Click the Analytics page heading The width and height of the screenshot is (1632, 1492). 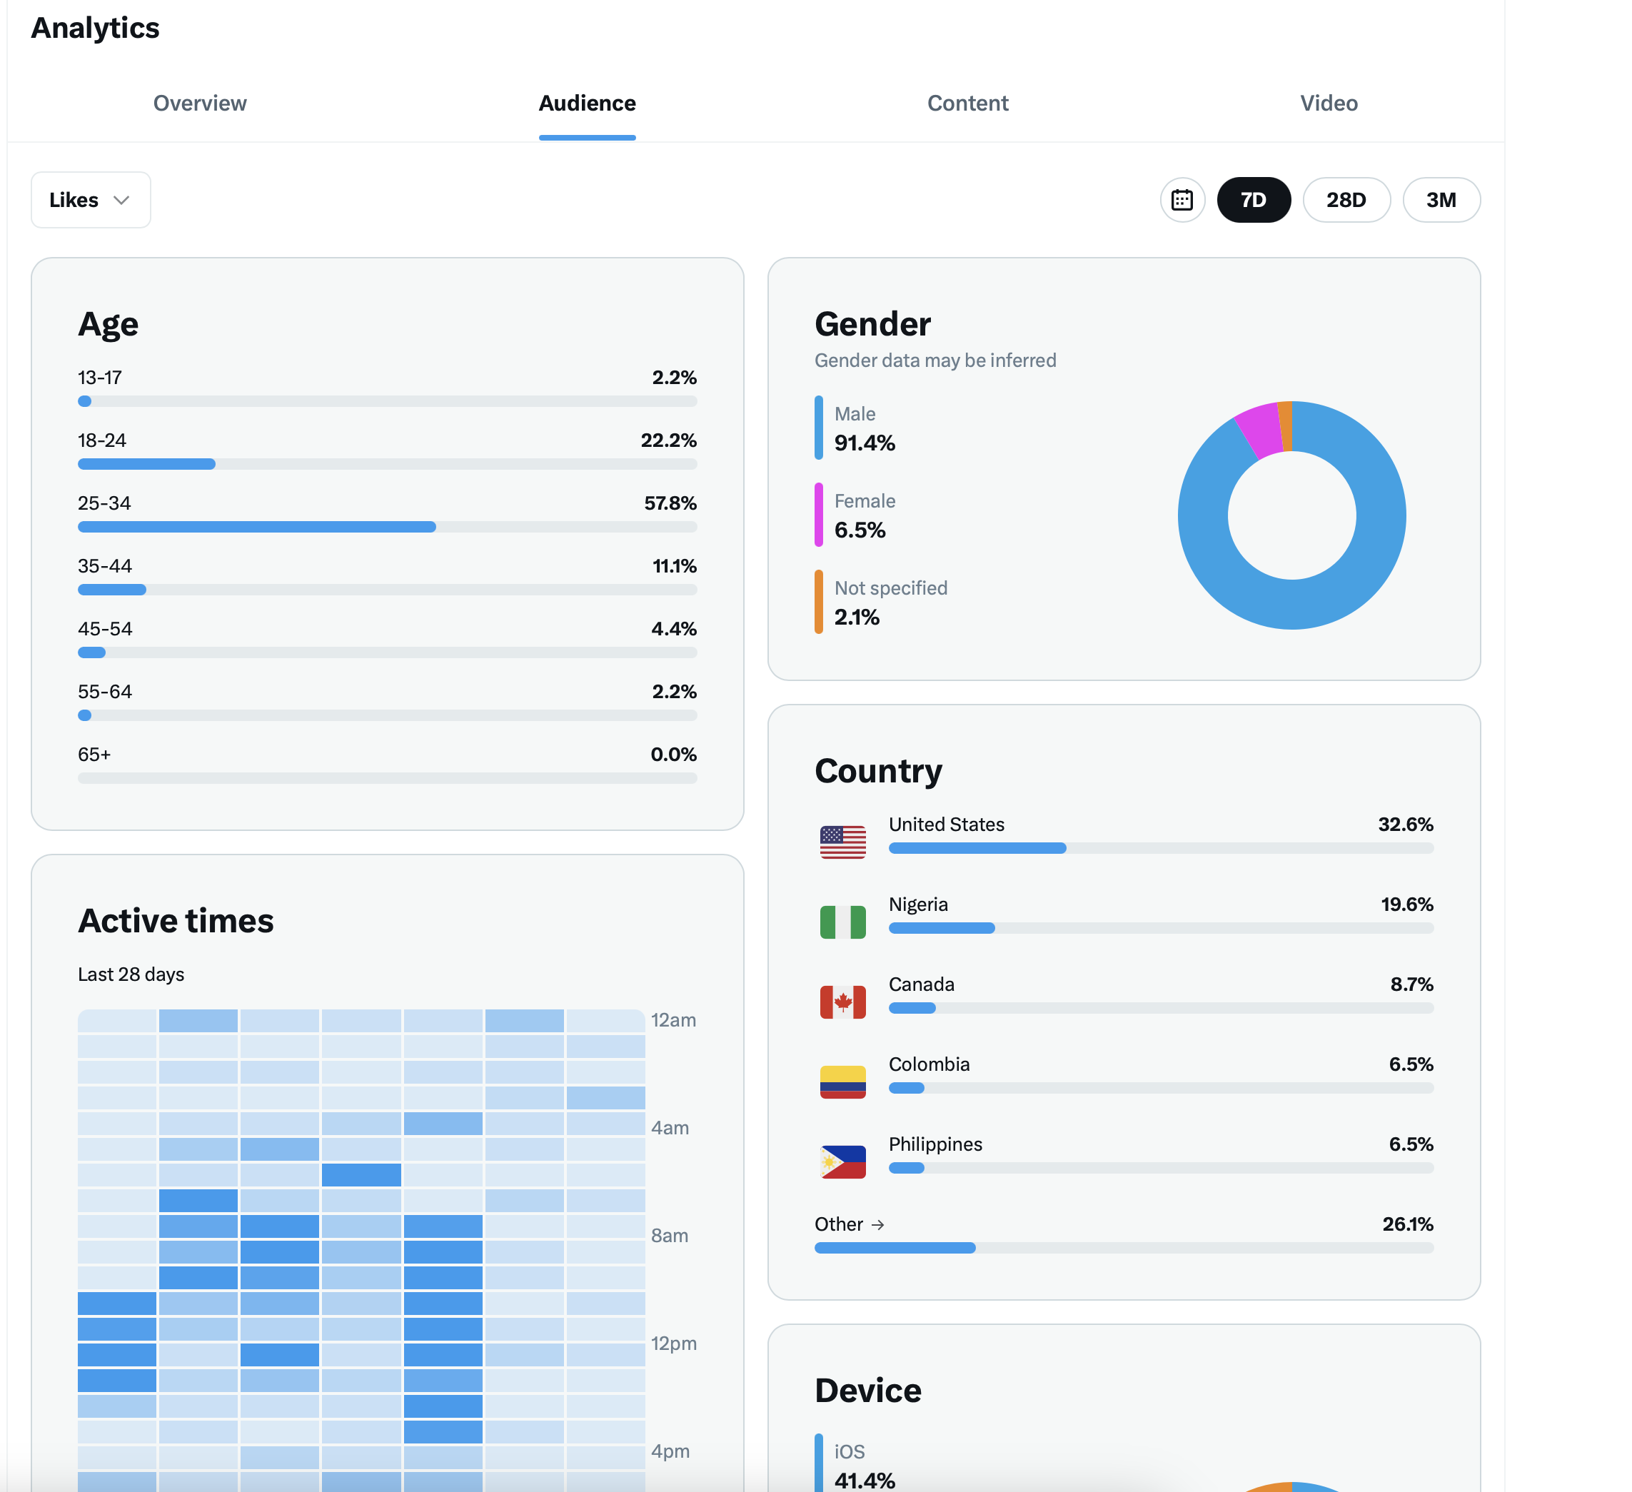pos(95,28)
